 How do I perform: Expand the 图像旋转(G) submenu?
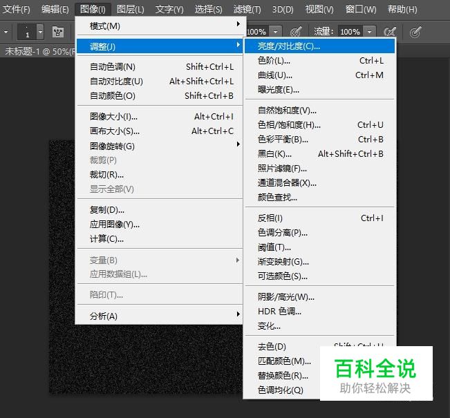click(160, 146)
